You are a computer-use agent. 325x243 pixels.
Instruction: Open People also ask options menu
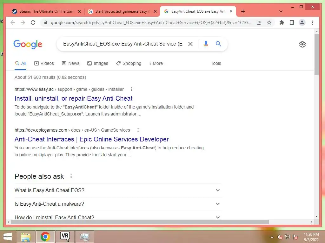tap(71, 176)
